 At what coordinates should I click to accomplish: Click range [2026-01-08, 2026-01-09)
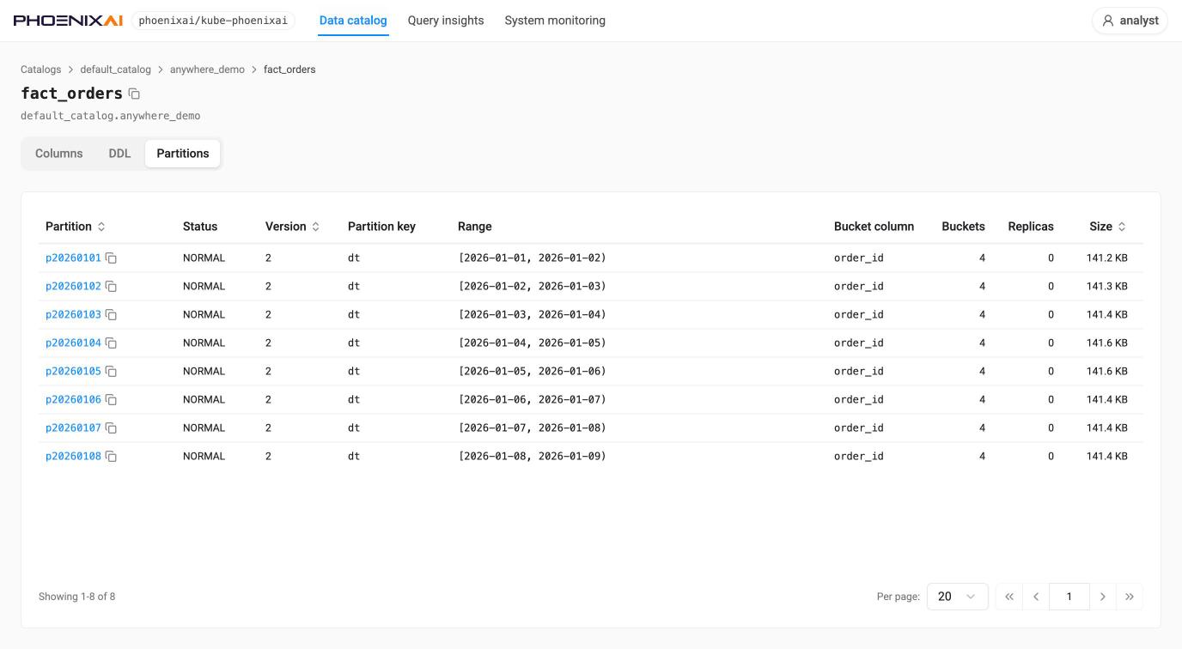[532, 457]
